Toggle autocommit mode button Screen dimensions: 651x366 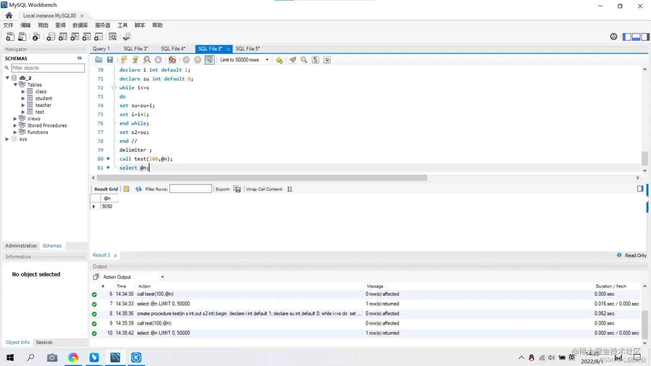(209, 60)
